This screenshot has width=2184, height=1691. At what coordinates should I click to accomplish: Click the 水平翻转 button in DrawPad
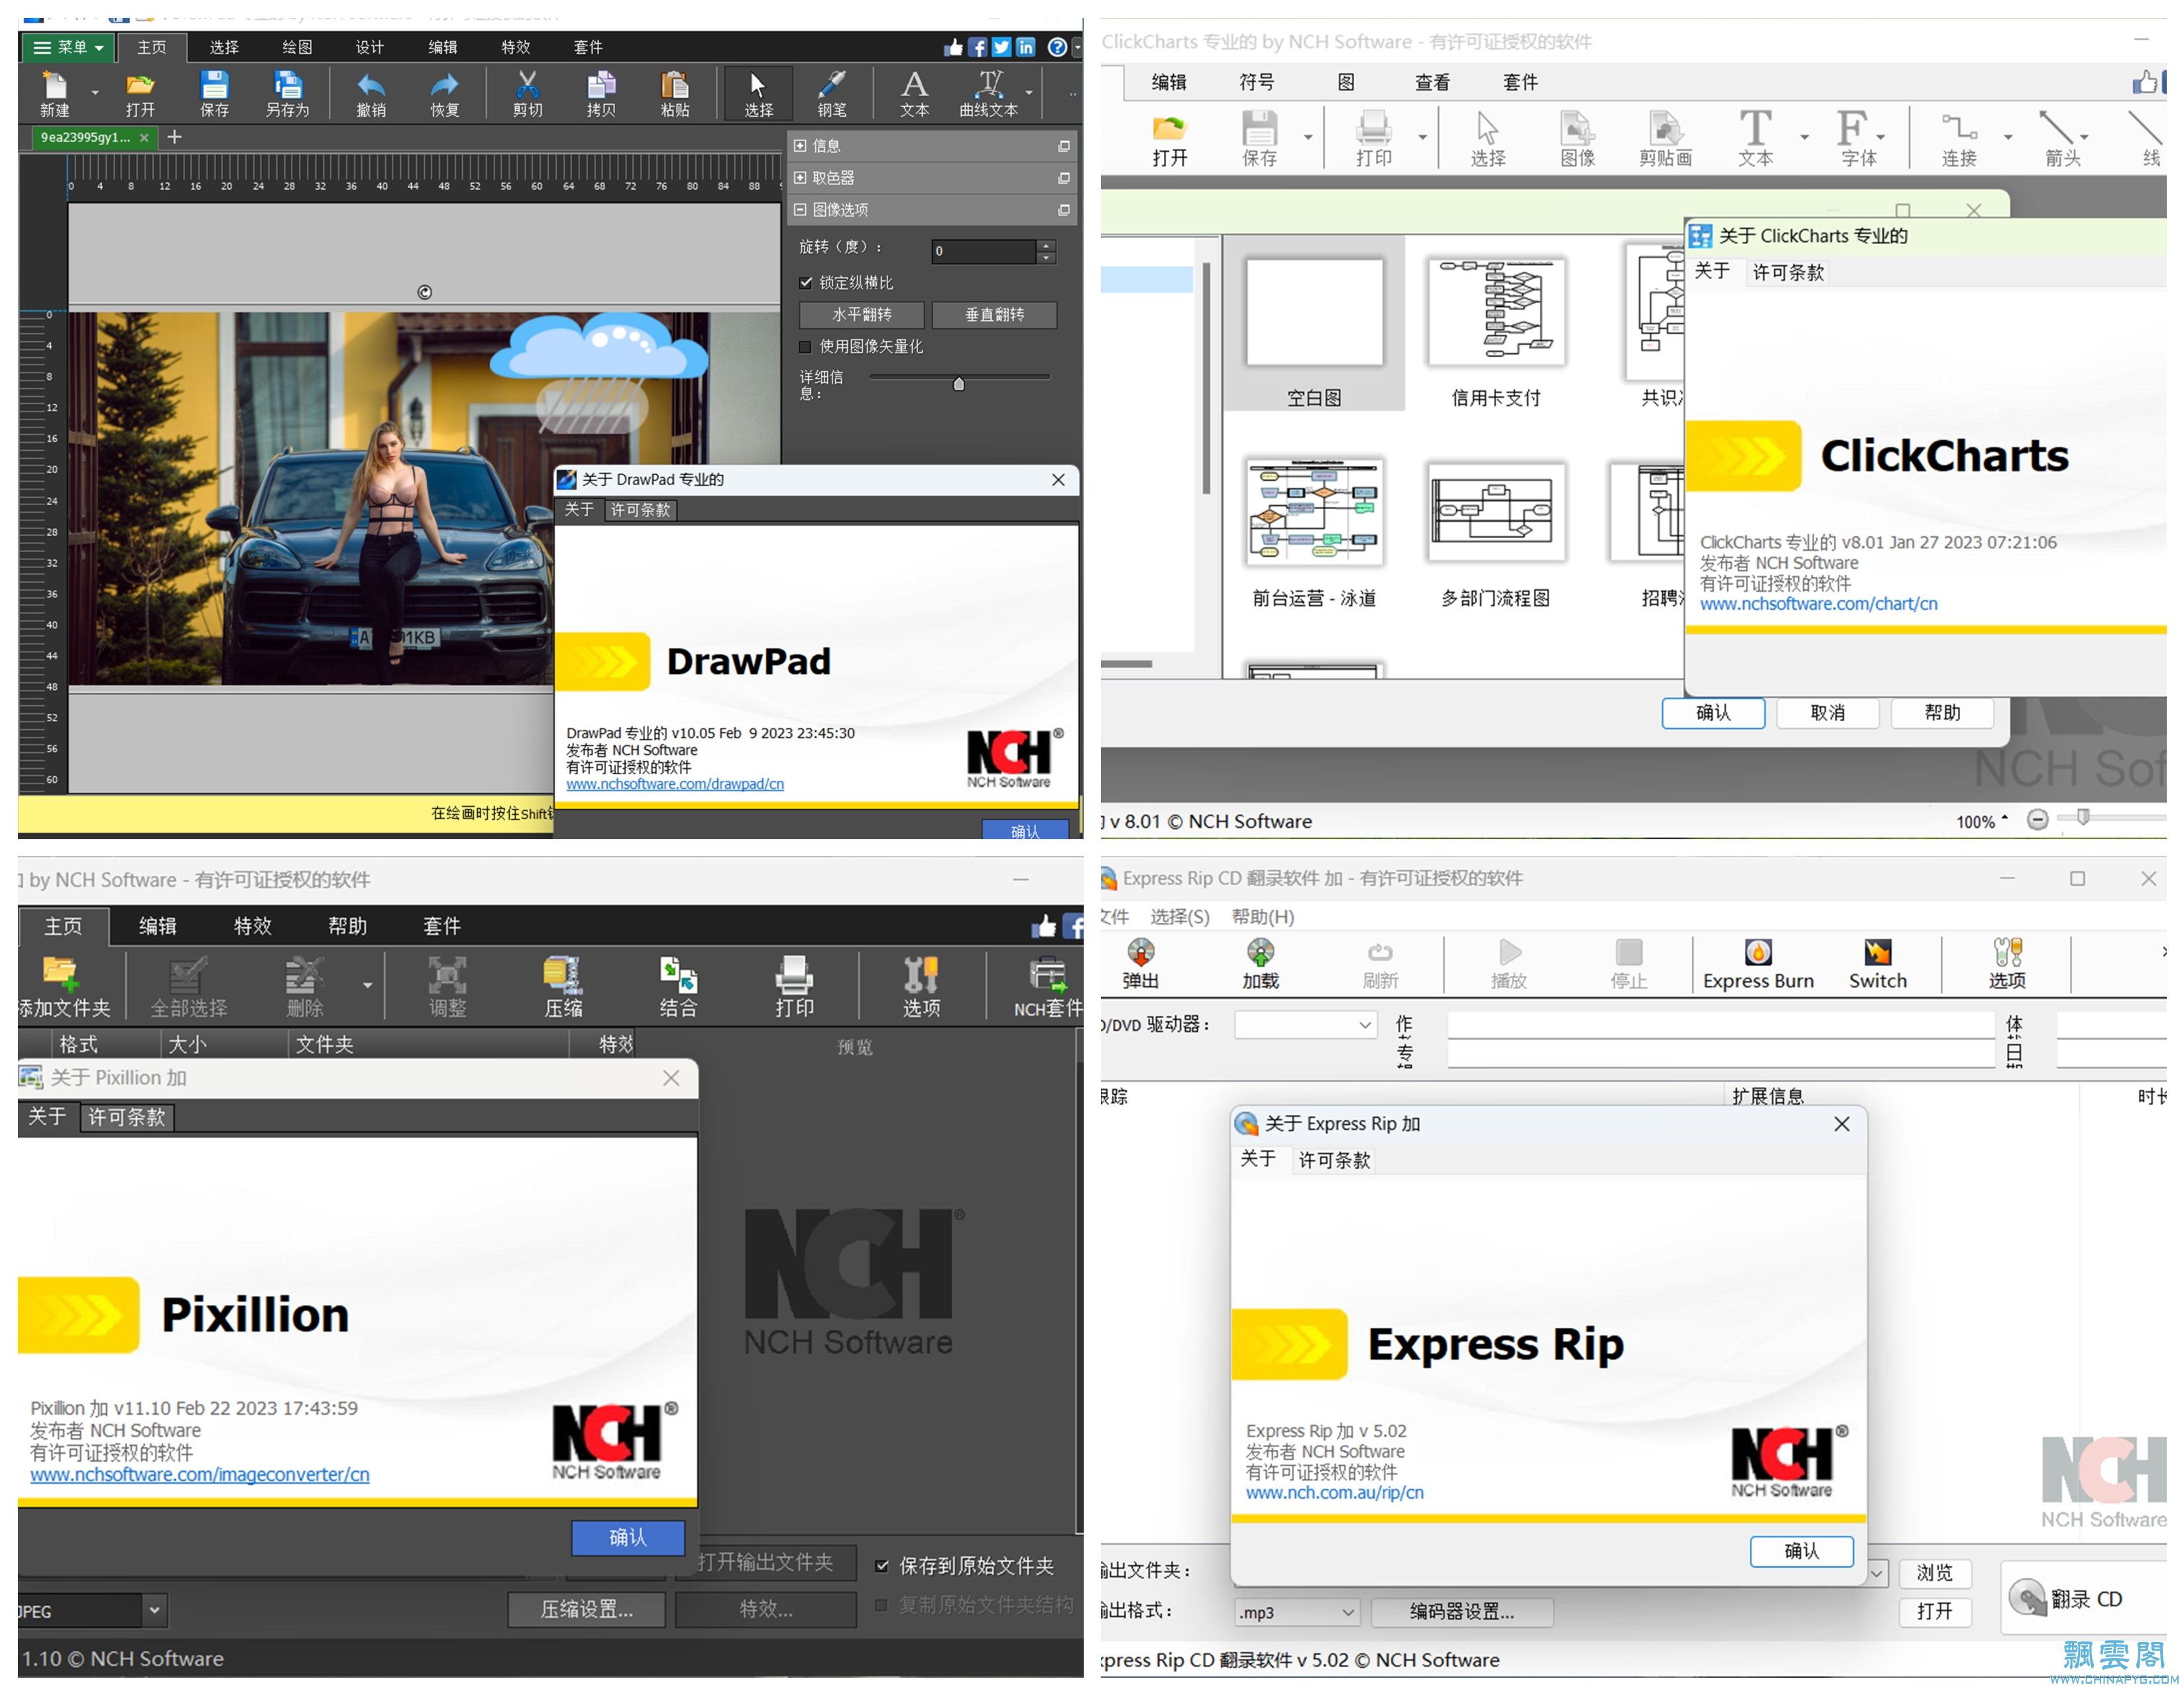pyautogui.click(x=861, y=315)
